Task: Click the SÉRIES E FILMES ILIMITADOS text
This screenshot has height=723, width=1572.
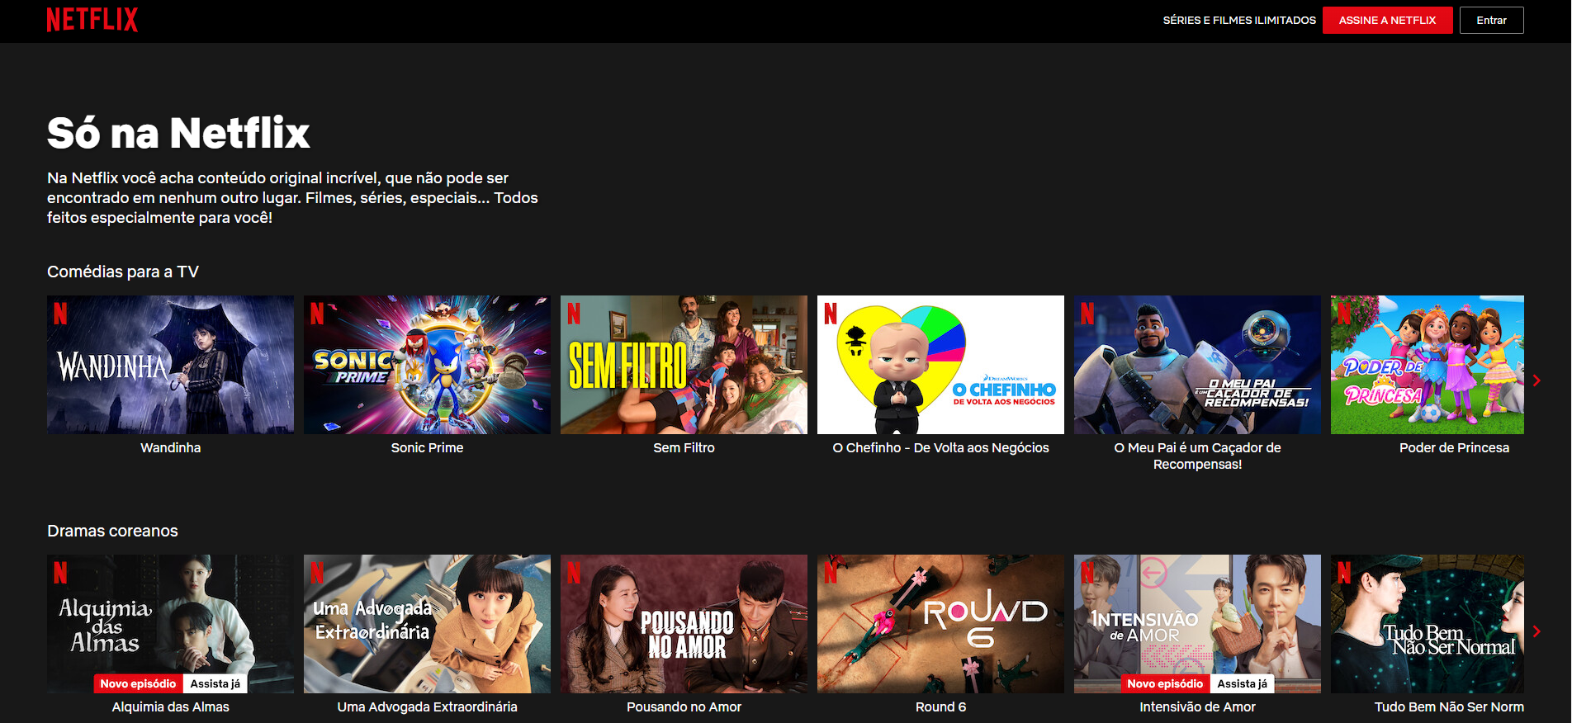Action: point(1239,20)
